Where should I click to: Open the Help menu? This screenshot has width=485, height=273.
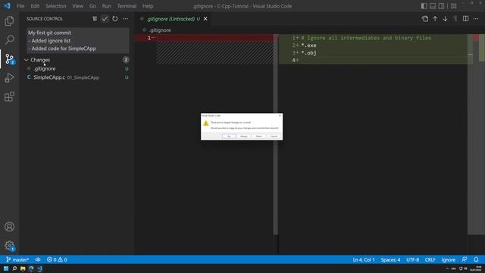click(148, 6)
